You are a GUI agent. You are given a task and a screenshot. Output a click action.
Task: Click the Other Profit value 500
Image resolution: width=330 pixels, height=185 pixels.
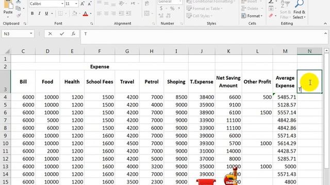click(x=257, y=97)
